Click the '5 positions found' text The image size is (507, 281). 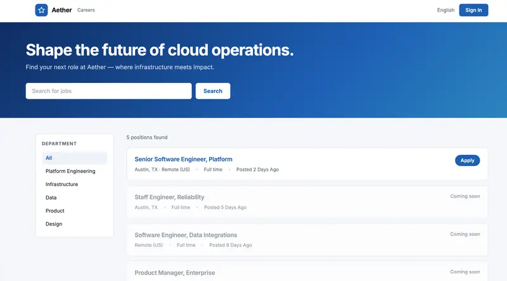point(147,137)
